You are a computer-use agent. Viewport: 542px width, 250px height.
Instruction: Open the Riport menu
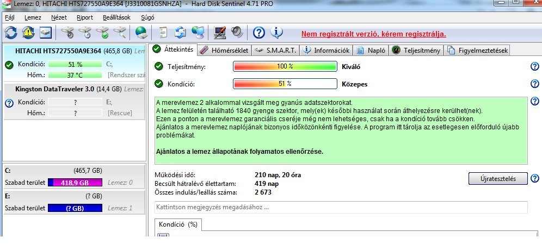click(85, 17)
